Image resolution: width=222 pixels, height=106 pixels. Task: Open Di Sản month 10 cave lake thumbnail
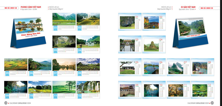coord(154,90)
